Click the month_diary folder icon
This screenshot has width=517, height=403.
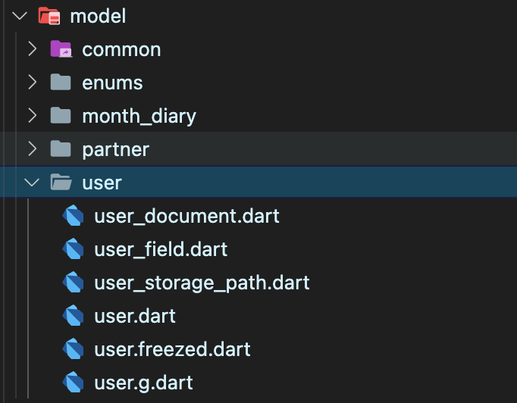61,116
